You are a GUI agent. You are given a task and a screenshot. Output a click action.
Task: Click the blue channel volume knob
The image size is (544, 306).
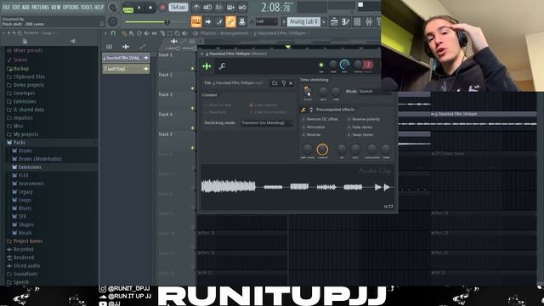pos(344,65)
